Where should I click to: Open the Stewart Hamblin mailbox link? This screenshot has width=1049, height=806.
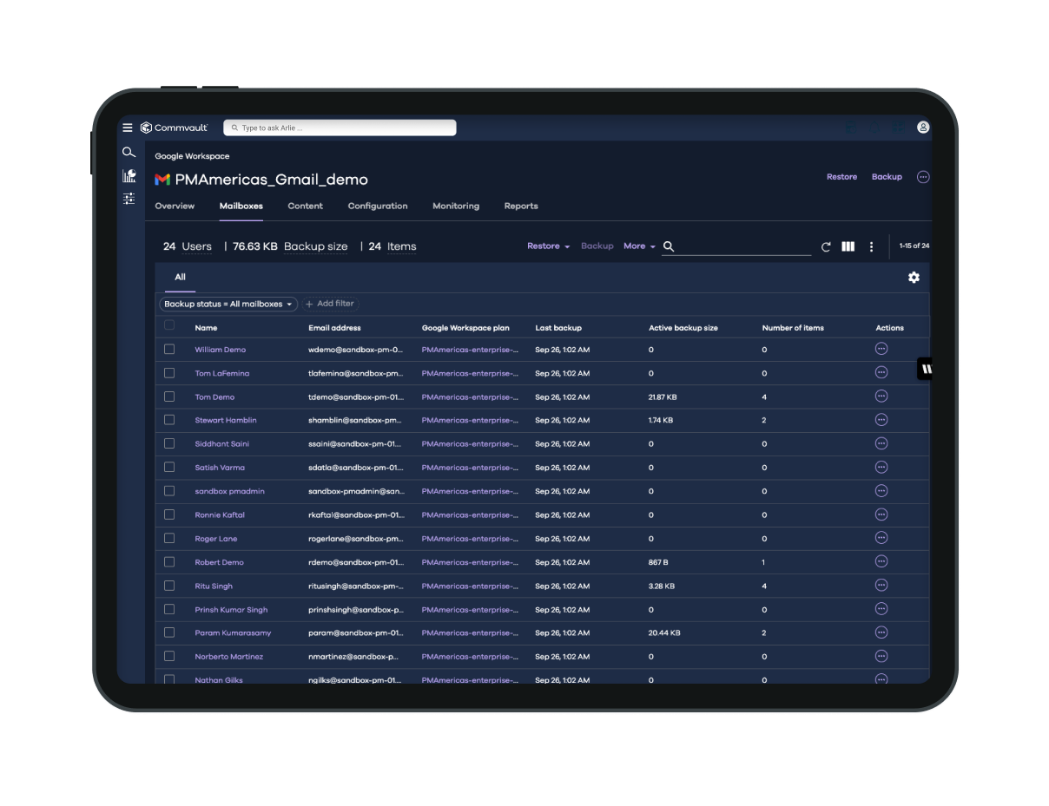[x=226, y=421]
